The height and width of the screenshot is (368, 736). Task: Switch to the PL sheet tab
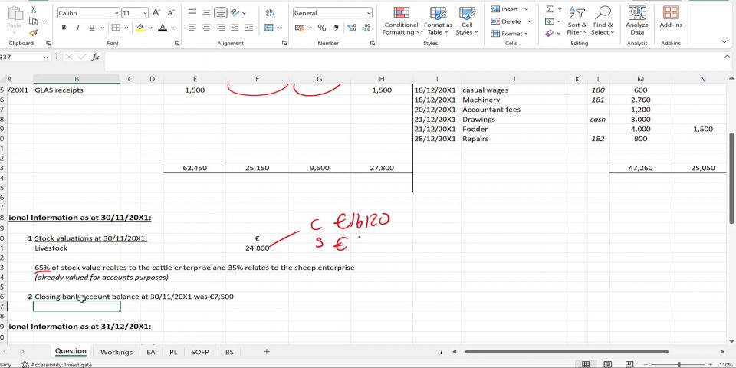[173, 352]
